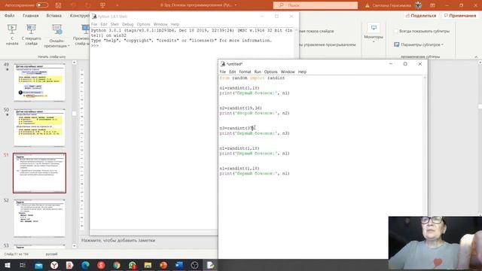482x271 pixels.
Task: Expand the Subtitle parameters dropdown
Action: click(442, 44)
